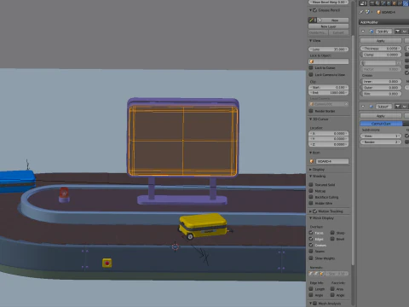Toggle Solidify modifier render visibility camera icon
The width and height of the screenshot is (409, 307).
click(x=398, y=32)
